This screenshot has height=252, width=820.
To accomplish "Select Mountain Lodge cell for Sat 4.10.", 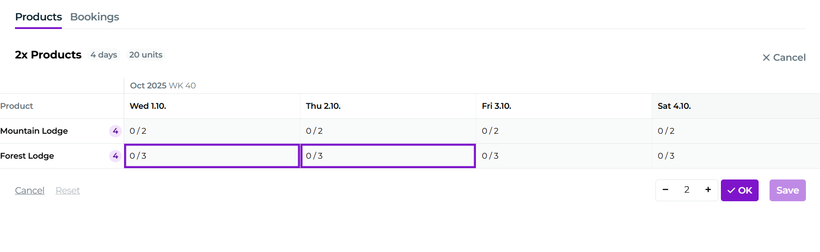I will click(x=735, y=131).
